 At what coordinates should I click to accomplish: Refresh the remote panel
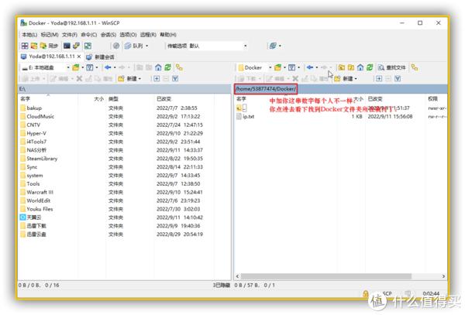coord(370,67)
